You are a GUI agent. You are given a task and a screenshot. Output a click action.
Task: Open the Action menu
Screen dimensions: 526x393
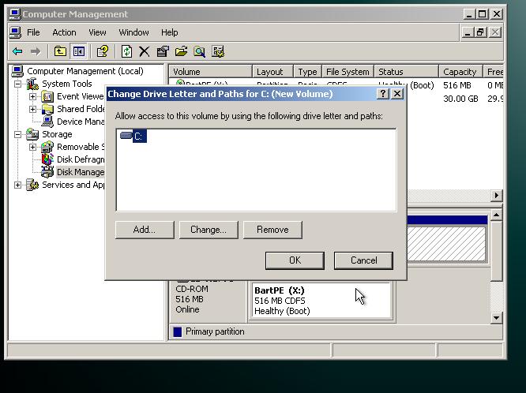64,32
